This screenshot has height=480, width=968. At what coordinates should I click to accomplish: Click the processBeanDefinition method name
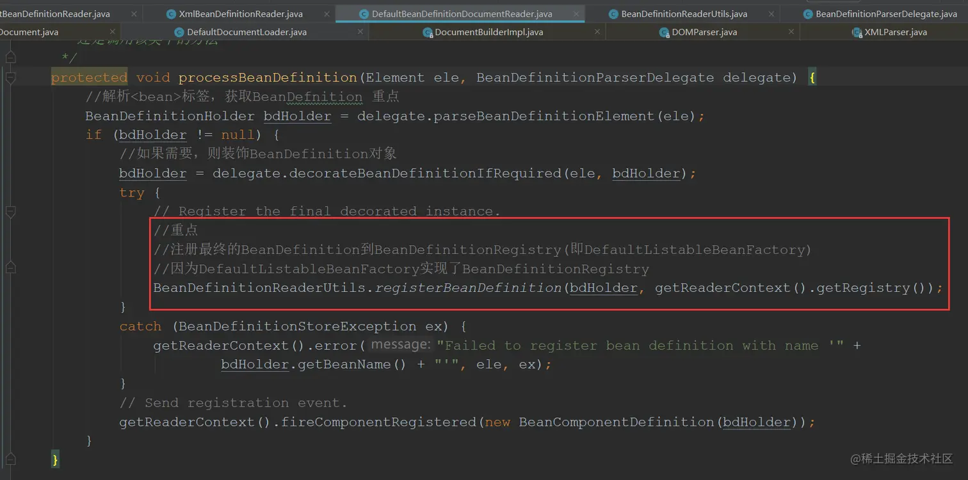(268, 77)
